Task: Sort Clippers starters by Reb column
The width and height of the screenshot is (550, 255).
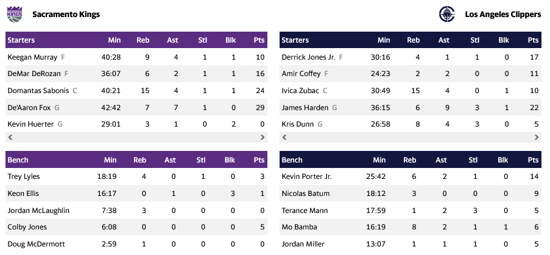Action: [413, 40]
